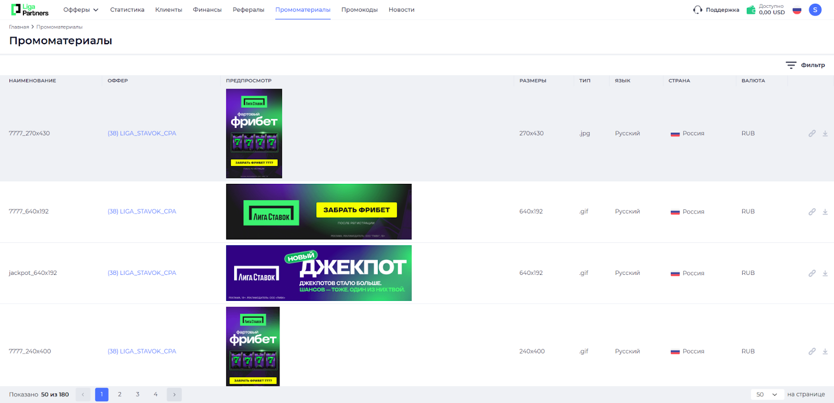Viewport: 834px width, 403px height.
Task: Go to page 1
Action: [x=102, y=395]
